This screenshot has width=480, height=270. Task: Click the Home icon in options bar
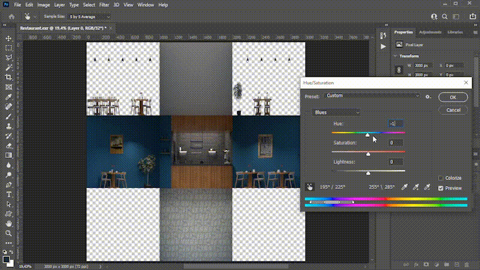coord(12,17)
